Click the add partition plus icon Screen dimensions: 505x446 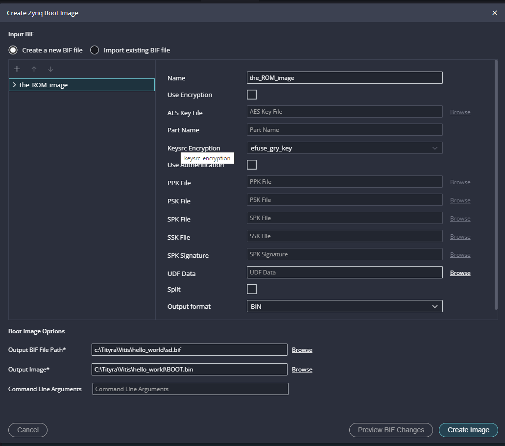point(17,69)
